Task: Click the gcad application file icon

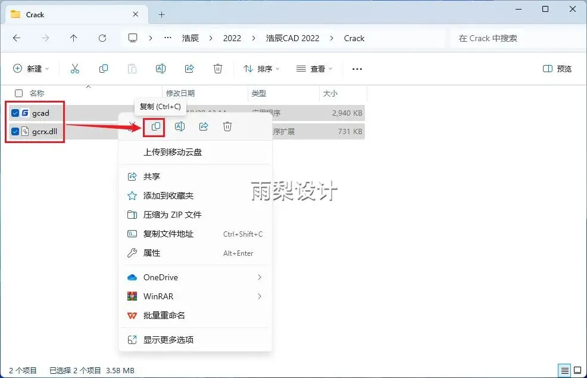Action: point(25,113)
